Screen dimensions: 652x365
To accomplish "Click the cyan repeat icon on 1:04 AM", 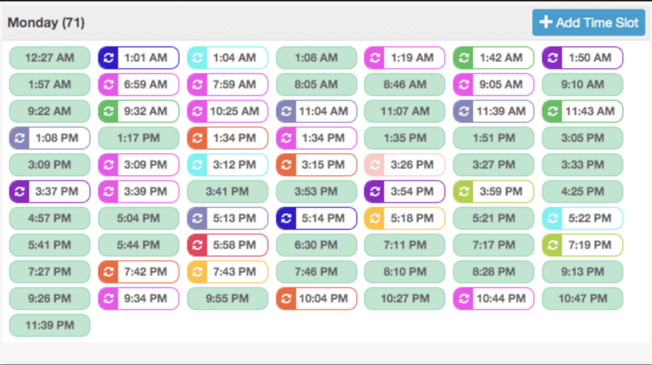I will [197, 58].
